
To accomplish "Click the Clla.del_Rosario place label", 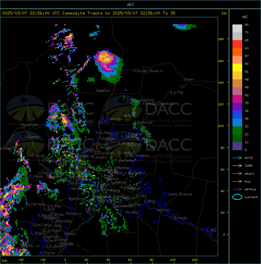I will coord(148,71).
